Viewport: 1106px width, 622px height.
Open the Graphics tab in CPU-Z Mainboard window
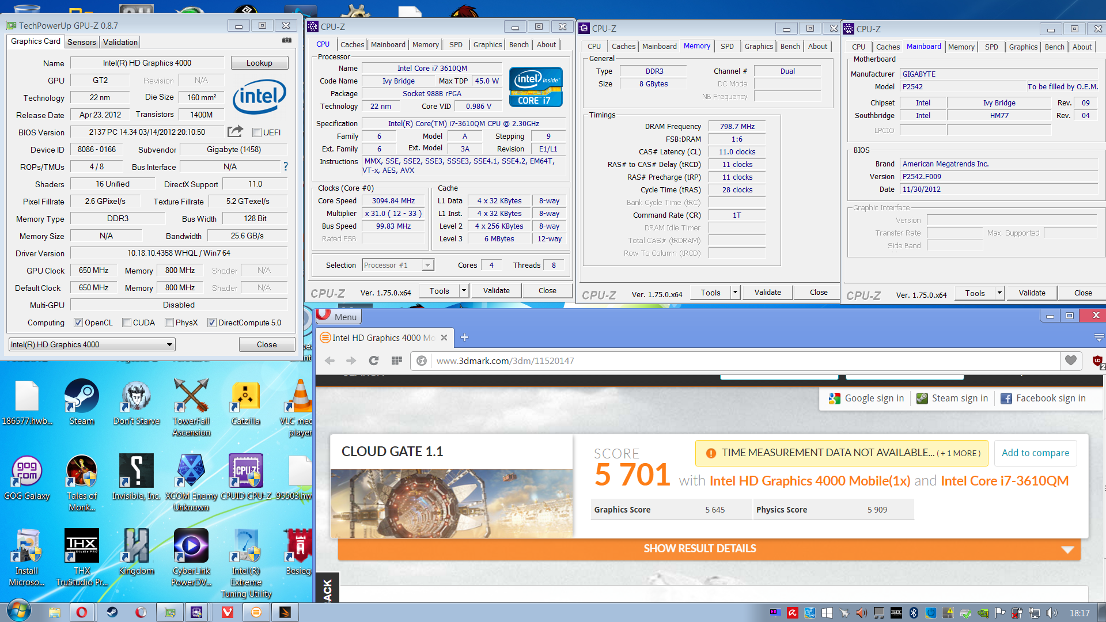(1023, 47)
